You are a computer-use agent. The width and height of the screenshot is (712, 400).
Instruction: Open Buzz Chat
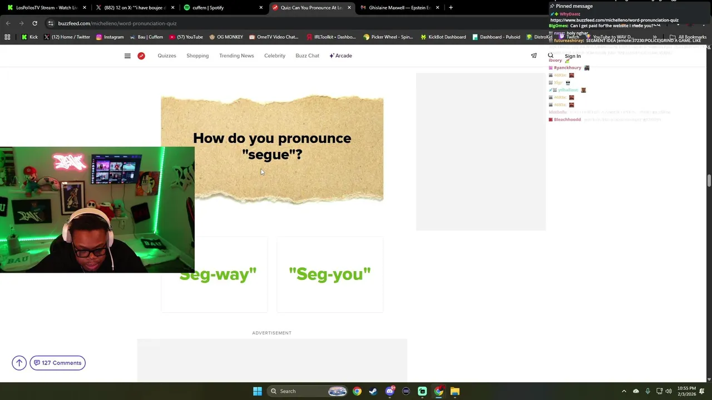[308, 56]
